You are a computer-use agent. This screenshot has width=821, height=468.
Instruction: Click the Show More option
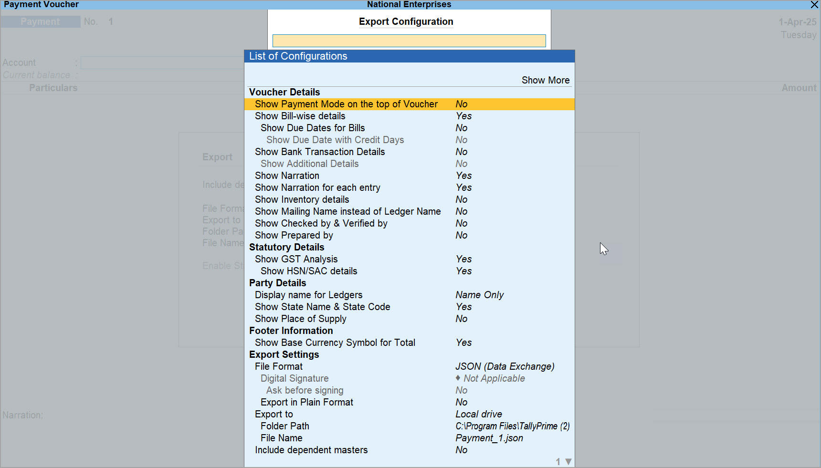pos(545,80)
